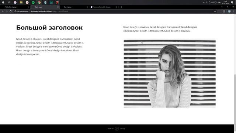The height and width of the screenshot is (133, 236).
Task: Show hidden system tray icons
Action: click(204, 3)
